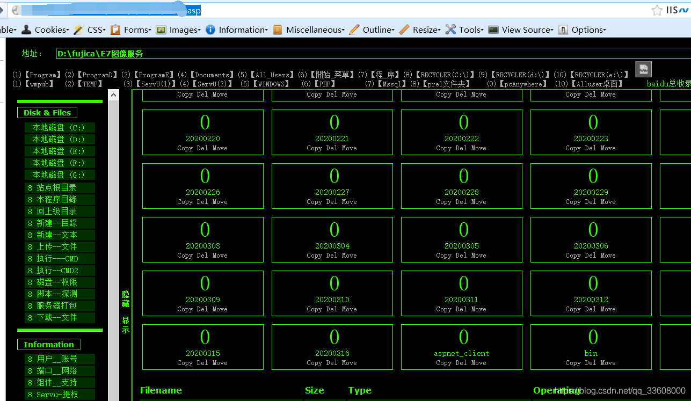Click the folder glyph above 20200305

pos(463,230)
